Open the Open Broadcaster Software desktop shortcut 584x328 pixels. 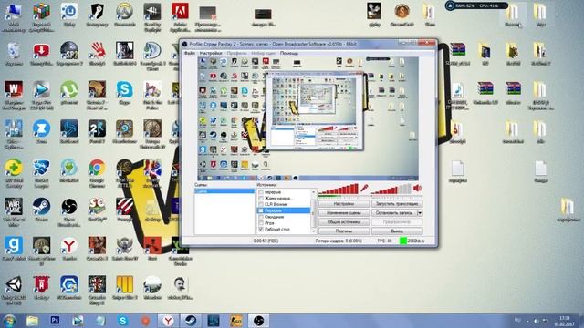(69, 212)
